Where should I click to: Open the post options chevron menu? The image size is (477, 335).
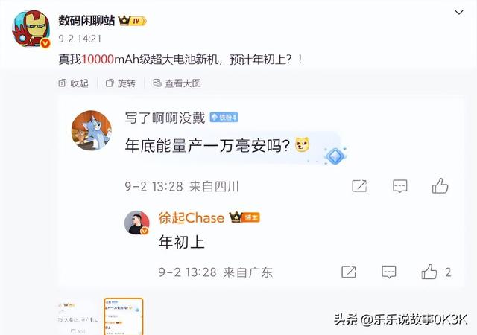(459, 12)
